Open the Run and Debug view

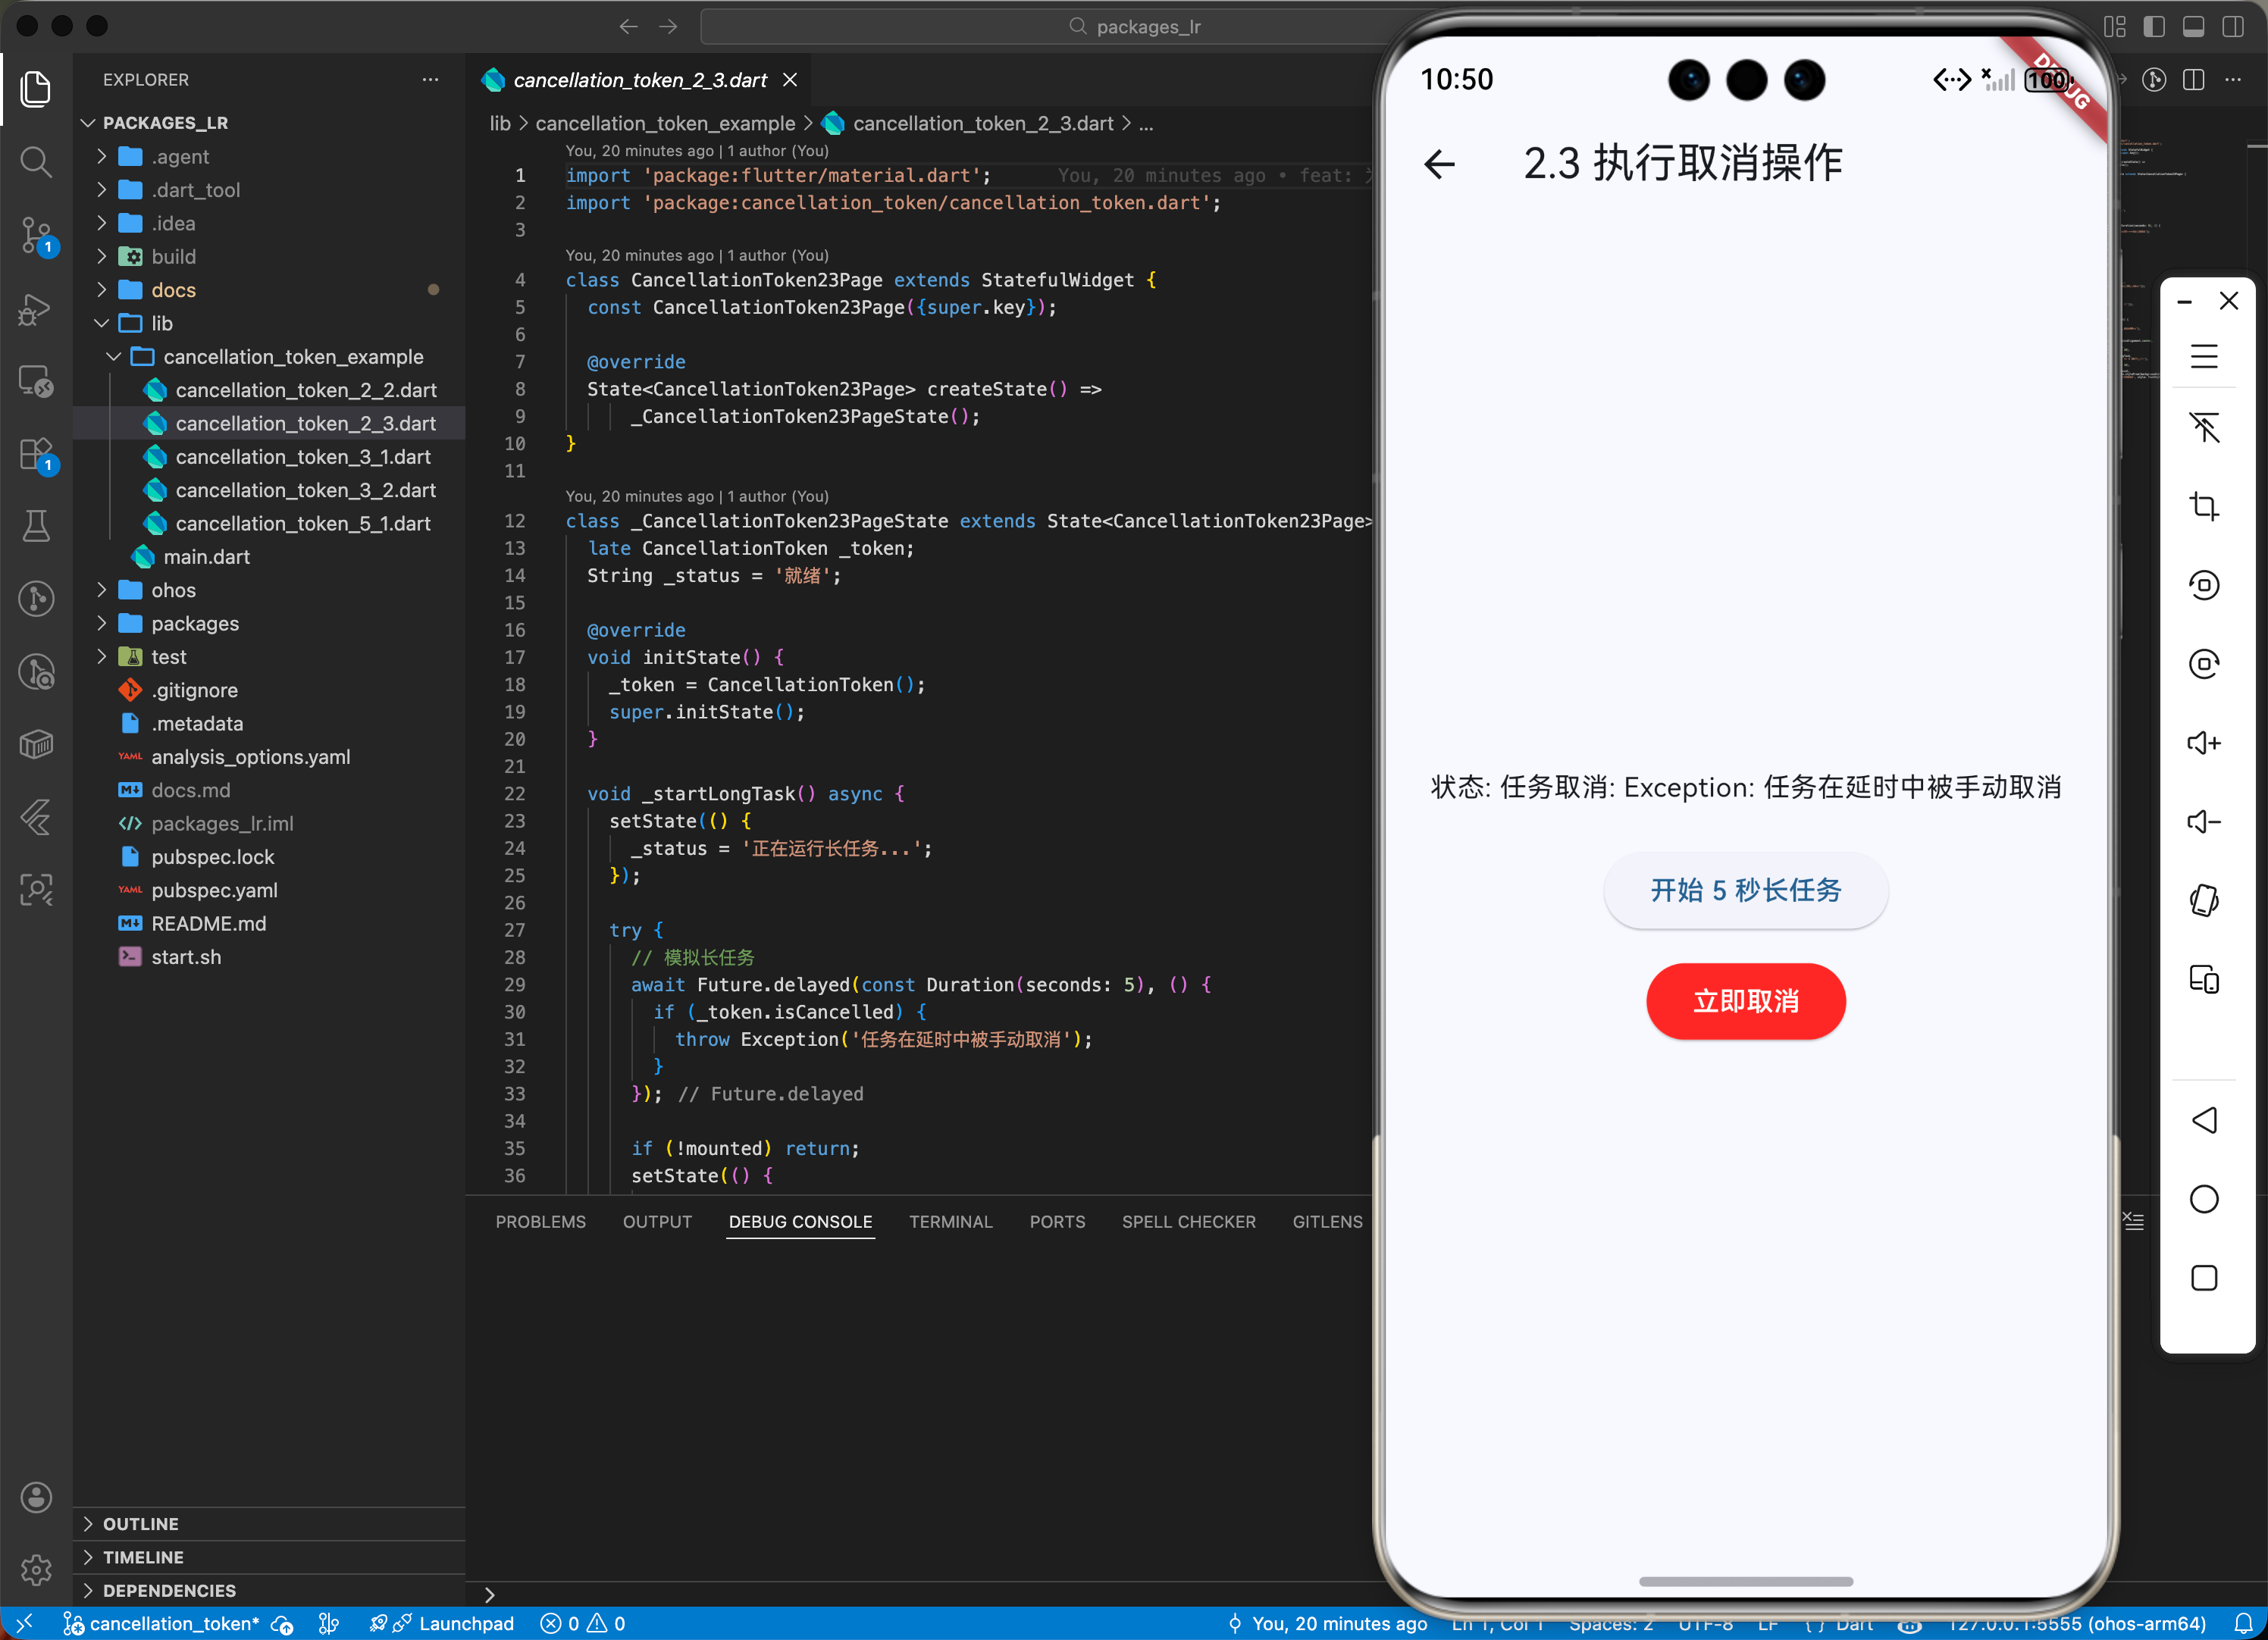coord(36,309)
